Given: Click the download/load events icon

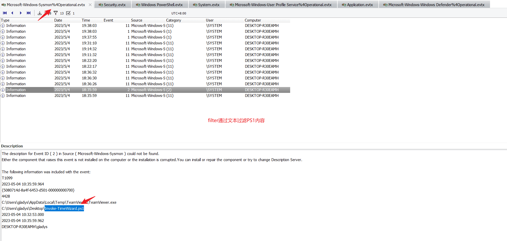Looking at the screenshot, I should (x=40, y=13).
